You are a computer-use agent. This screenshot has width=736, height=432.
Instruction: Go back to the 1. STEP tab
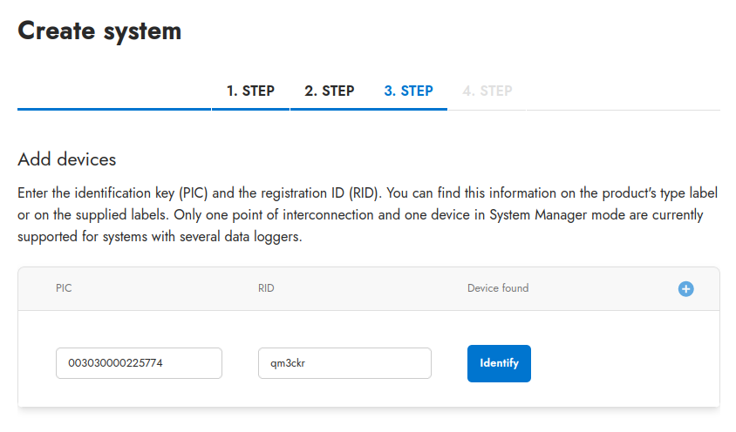point(250,91)
